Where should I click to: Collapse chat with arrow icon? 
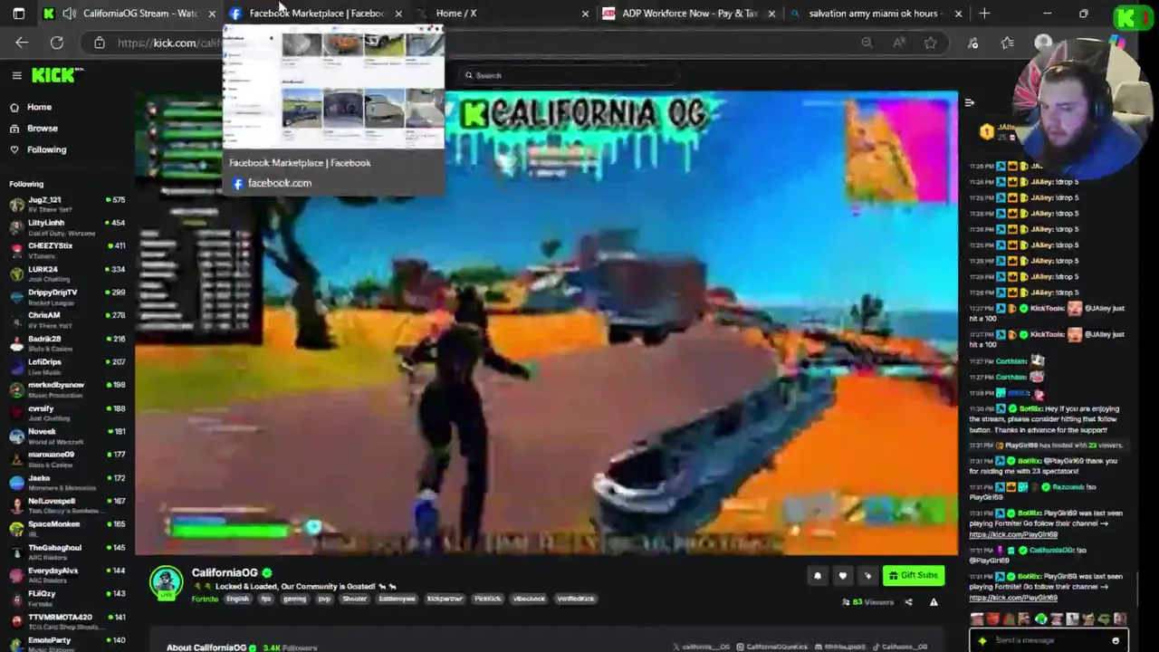click(x=969, y=102)
